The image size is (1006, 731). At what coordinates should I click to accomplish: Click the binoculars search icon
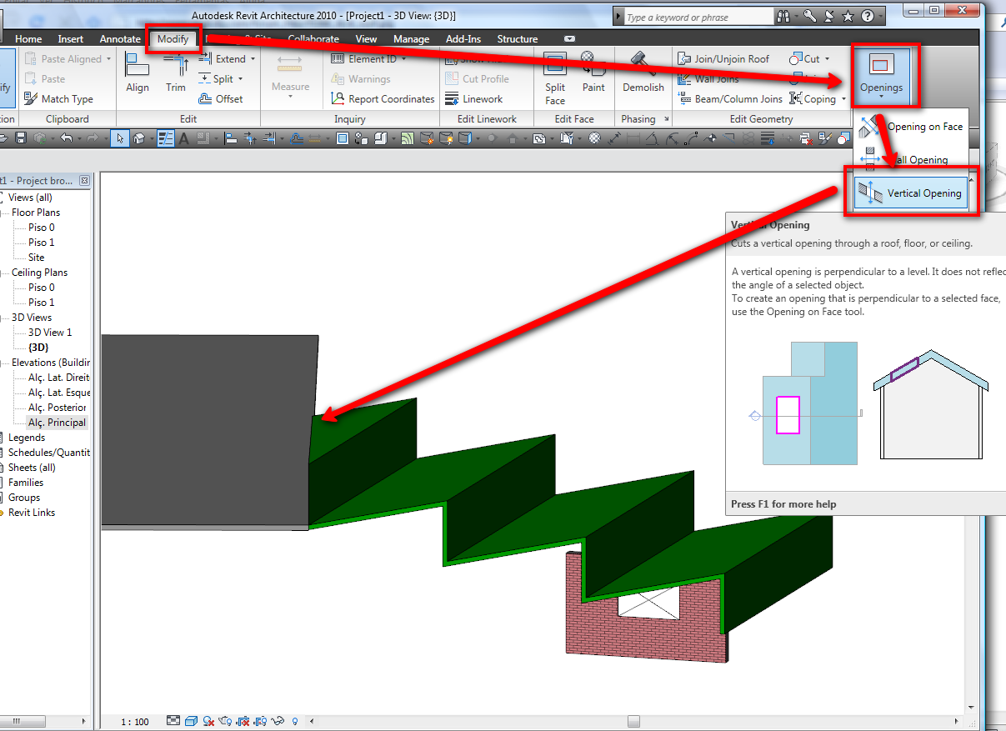click(x=783, y=16)
